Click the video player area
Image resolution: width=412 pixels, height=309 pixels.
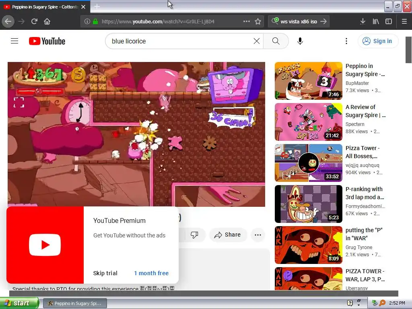point(136,134)
